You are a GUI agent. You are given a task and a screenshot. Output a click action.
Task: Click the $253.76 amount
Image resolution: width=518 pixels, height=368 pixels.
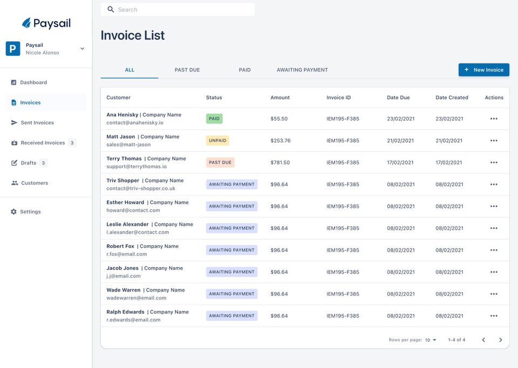pos(281,141)
